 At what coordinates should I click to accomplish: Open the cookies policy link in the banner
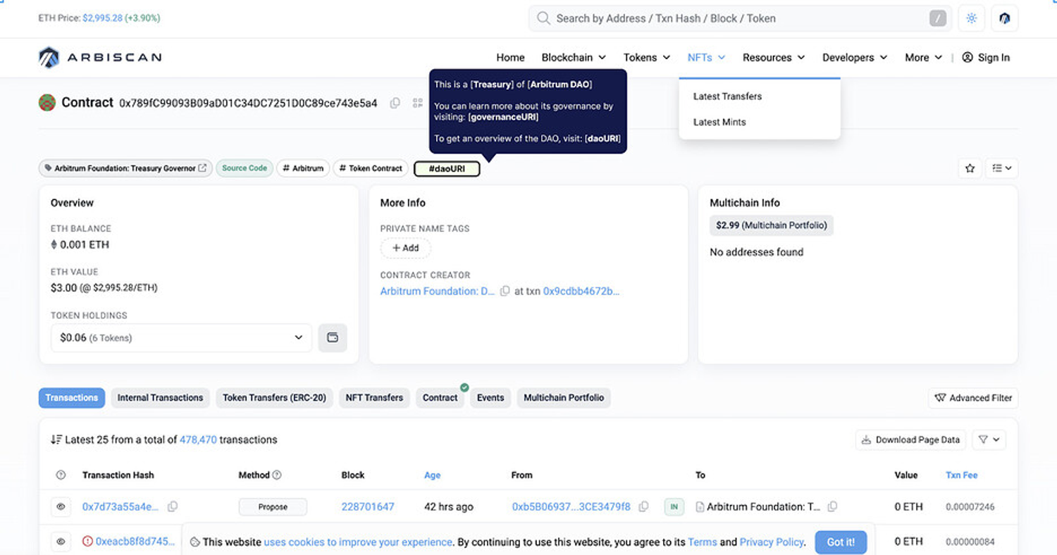pyautogui.click(x=358, y=542)
